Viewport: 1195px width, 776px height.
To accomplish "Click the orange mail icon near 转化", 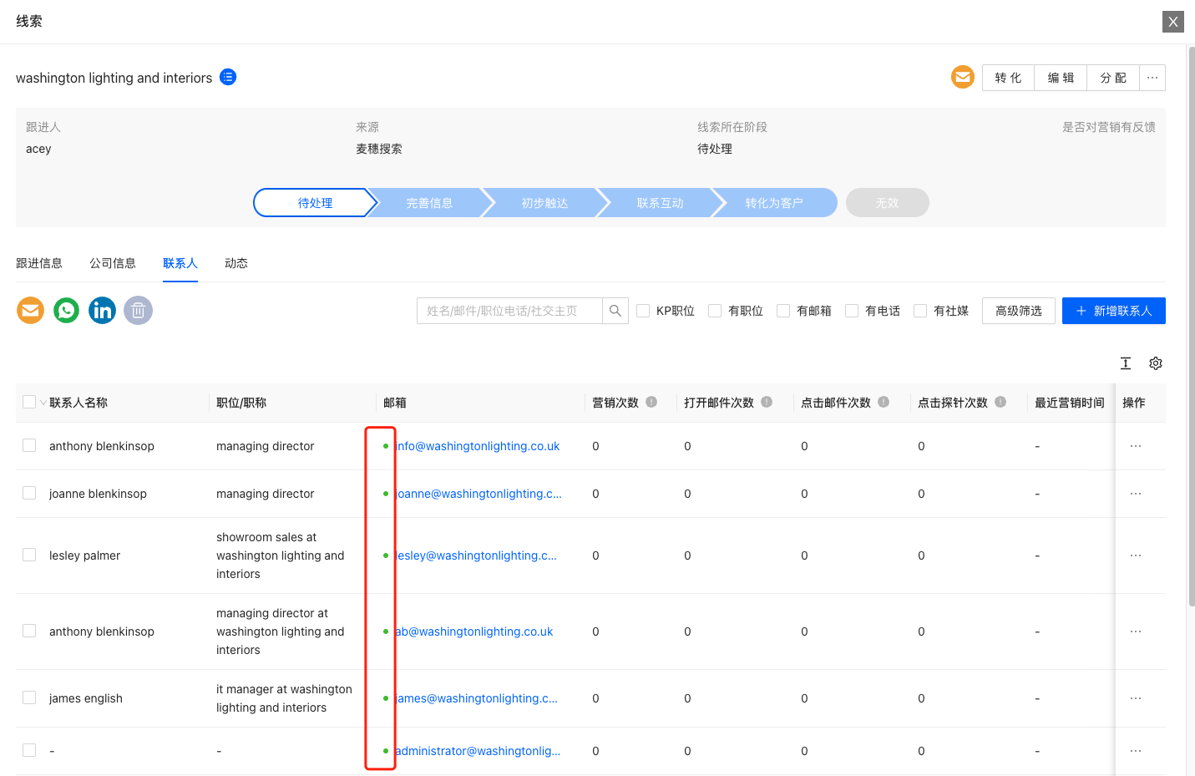I will 963,77.
